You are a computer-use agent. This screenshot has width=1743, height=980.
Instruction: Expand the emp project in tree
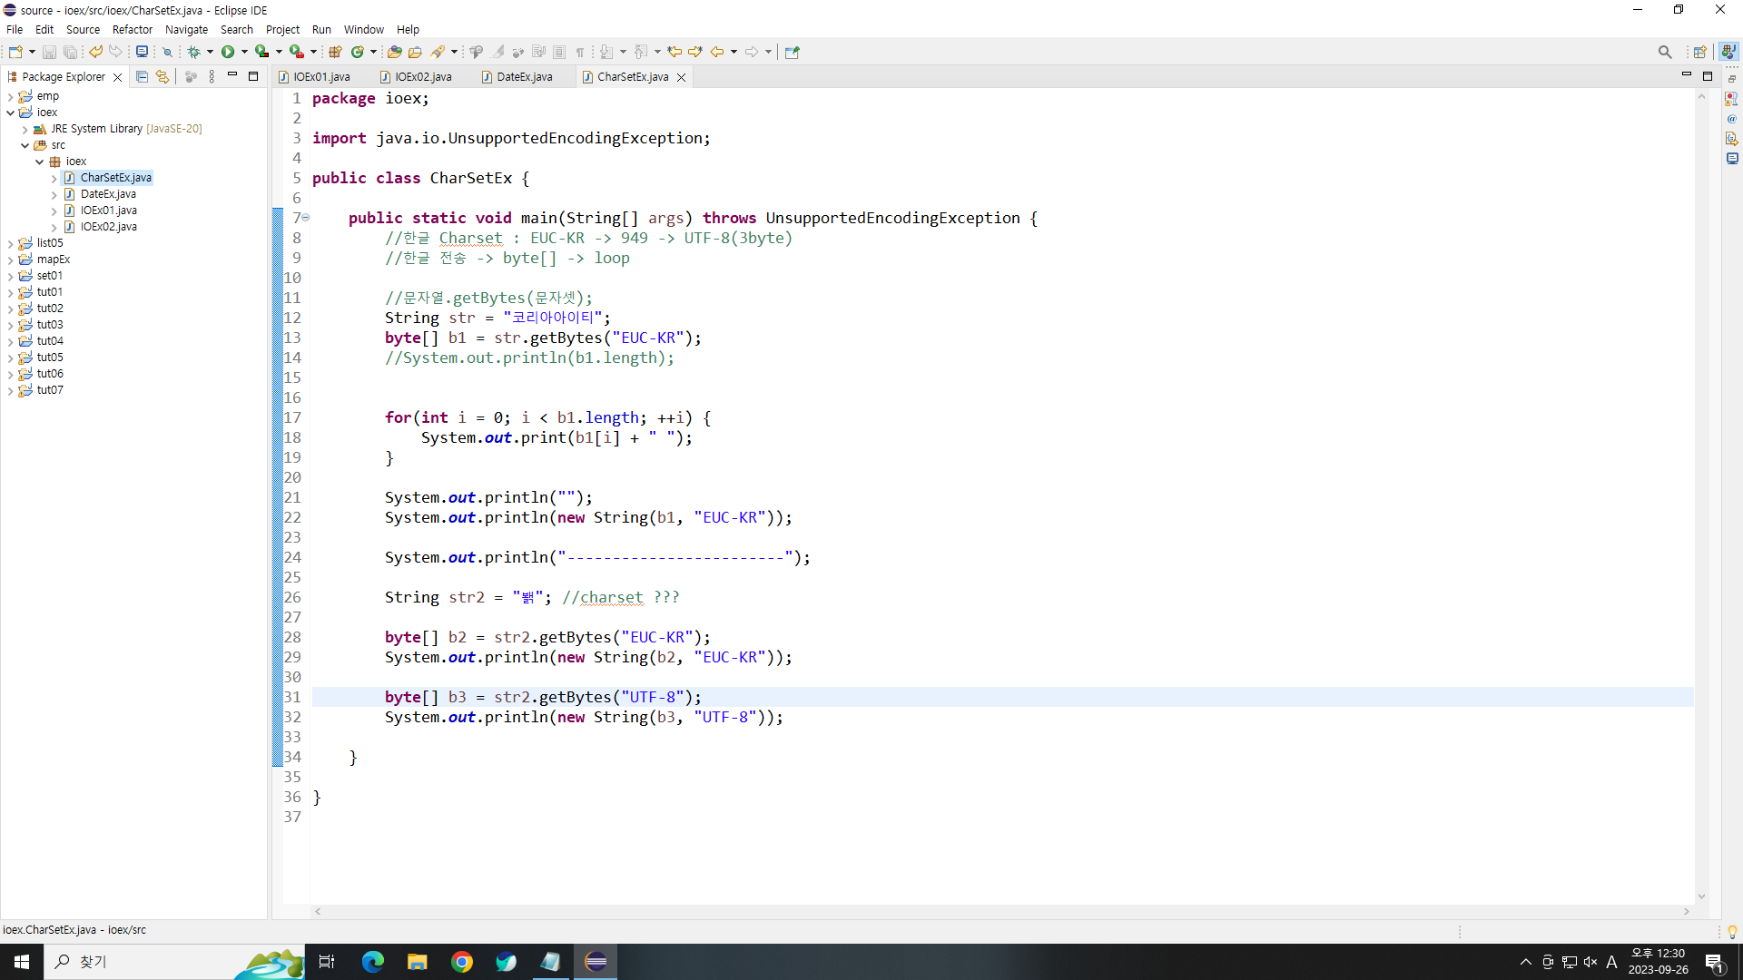10,96
